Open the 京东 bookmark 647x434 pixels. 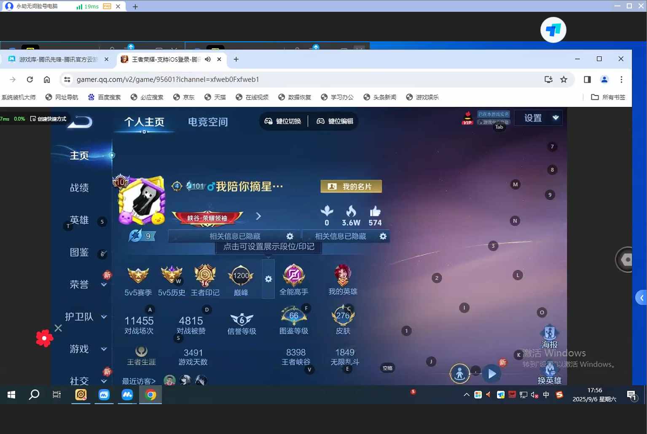click(x=184, y=97)
